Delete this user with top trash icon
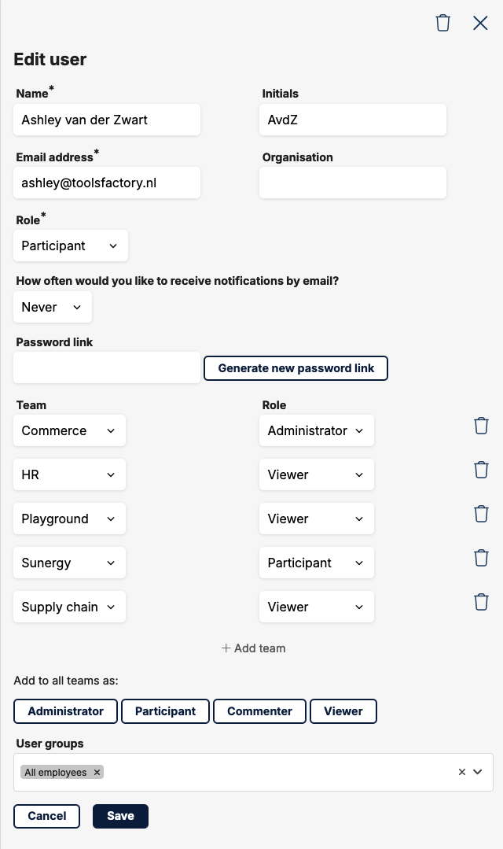The width and height of the screenshot is (503, 849). tap(443, 23)
